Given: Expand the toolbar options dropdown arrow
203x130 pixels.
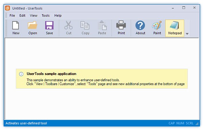Looking at the screenshot, I should 187,34.
